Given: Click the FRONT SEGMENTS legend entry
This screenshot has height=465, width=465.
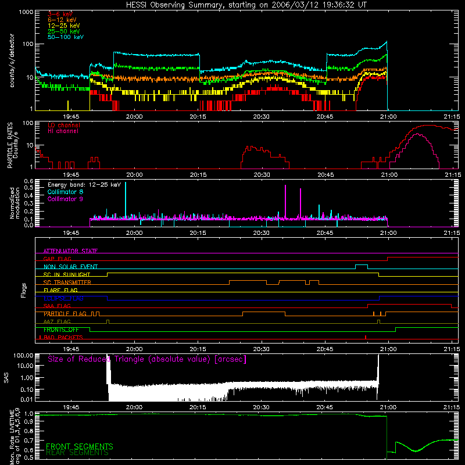Looking at the screenshot, I should (80, 446).
